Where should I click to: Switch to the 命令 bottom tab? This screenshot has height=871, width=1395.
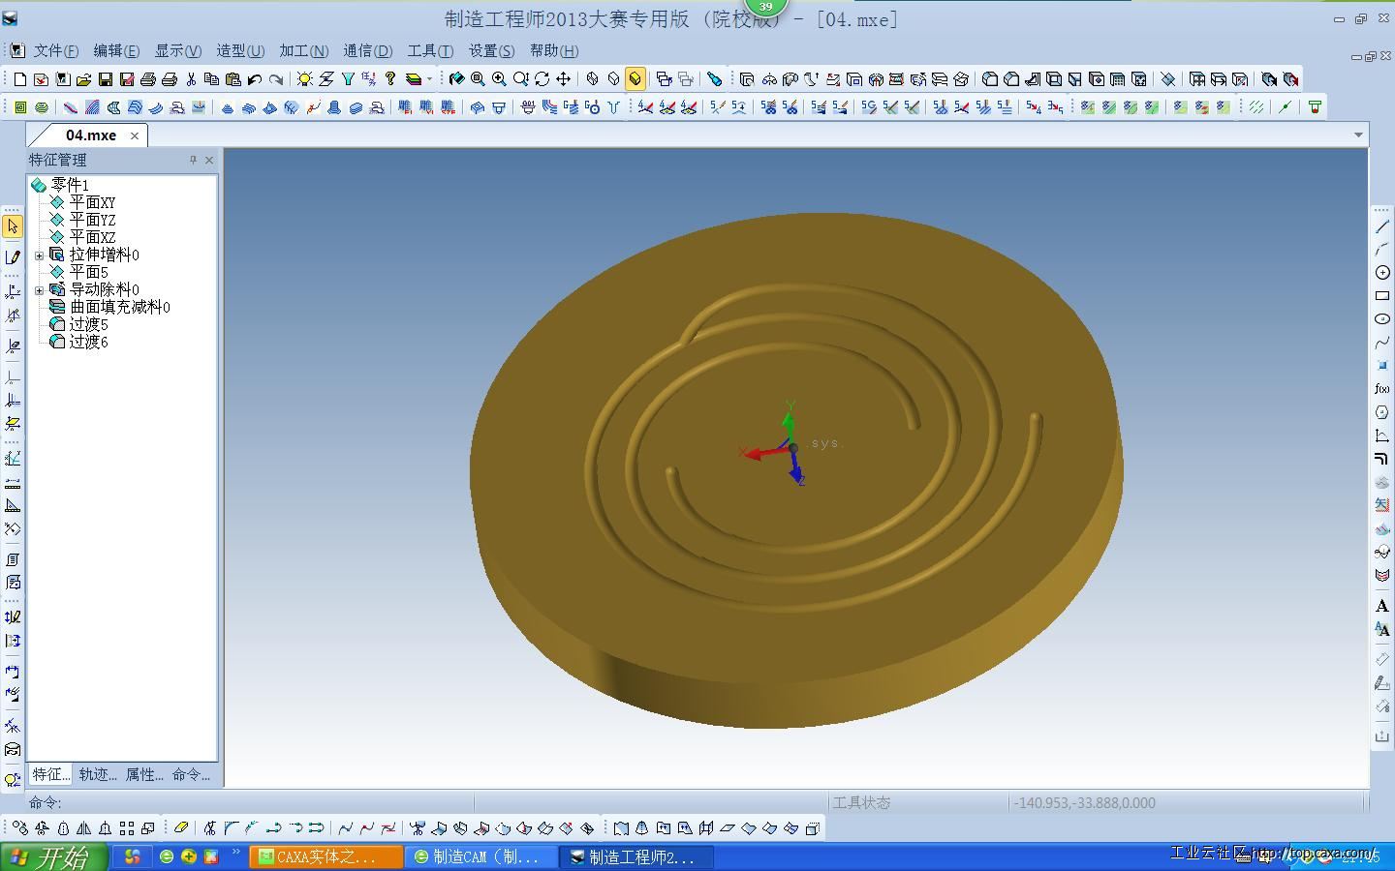point(191,774)
